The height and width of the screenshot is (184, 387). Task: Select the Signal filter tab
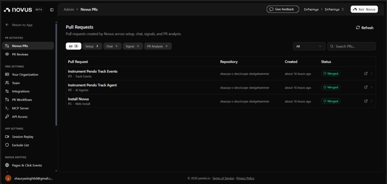133,46
